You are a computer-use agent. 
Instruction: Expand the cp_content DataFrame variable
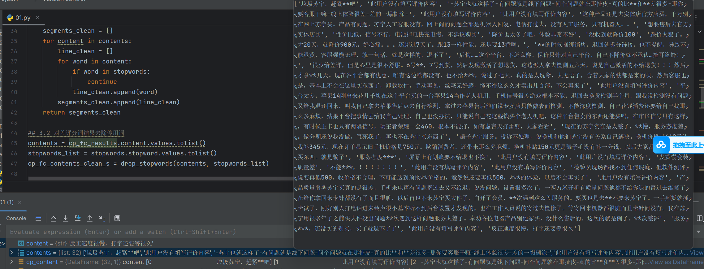11,262
